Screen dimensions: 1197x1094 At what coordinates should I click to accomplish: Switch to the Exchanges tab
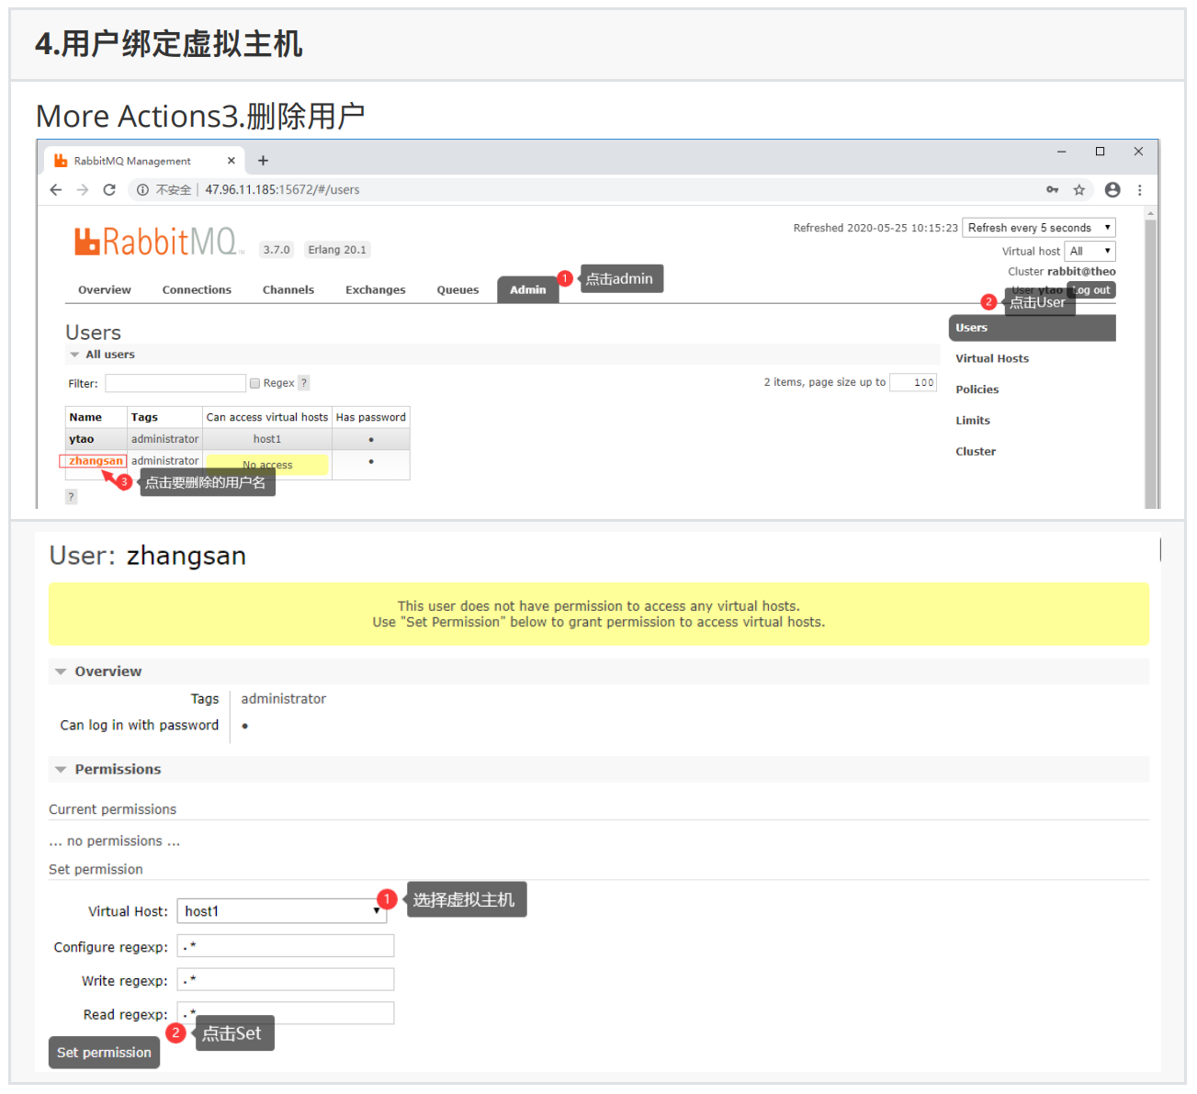tap(375, 290)
